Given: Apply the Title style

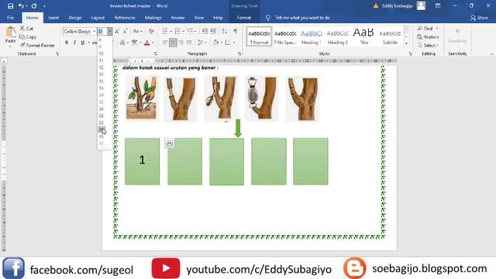Looking at the screenshot, I should [363, 36].
